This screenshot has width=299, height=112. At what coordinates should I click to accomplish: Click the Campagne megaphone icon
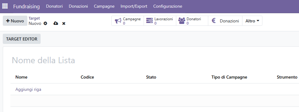pyautogui.click(x=118, y=21)
